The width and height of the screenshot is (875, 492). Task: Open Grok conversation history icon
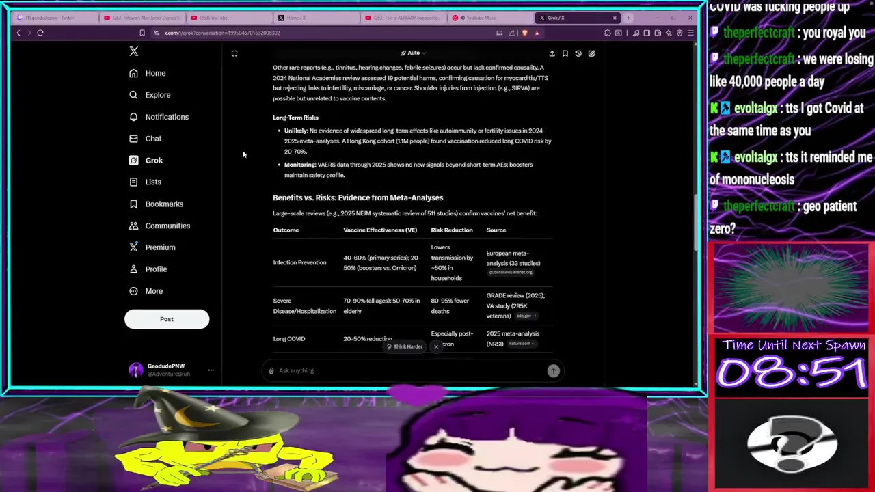(x=578, y=53)
